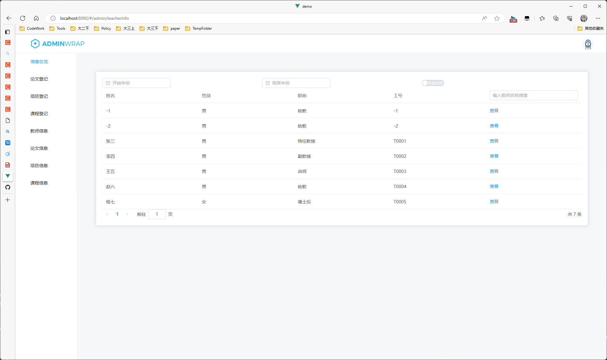
Task: Click the 1.00 playback speed flag icon
Action: pos(513,18)
